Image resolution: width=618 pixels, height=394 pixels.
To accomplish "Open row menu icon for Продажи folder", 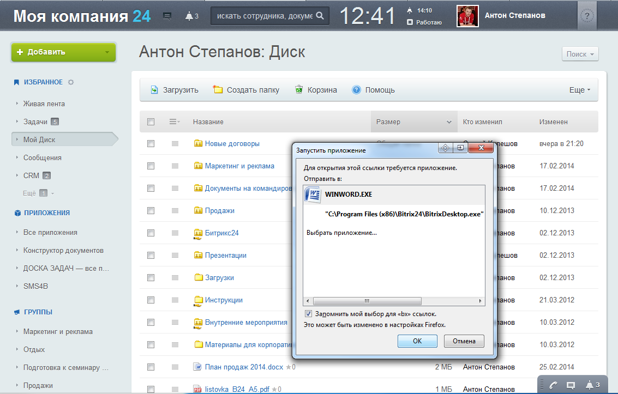I will tap(175, 210).
